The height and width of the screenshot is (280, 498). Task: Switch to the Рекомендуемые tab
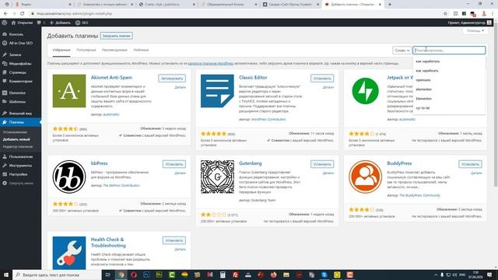pyautogui.click(x=114, y=50)
